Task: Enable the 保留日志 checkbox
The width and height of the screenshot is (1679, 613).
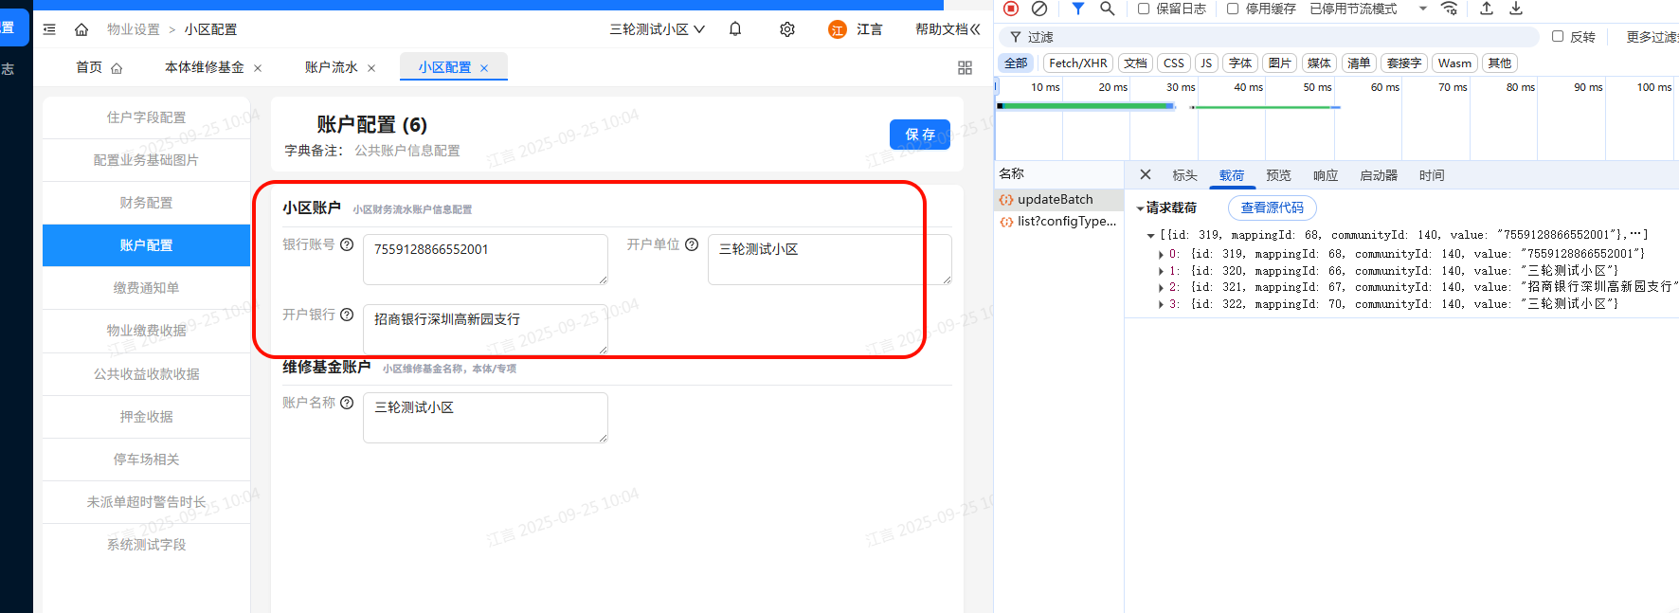Action: pyautogui.click(x=1144, y=9)
